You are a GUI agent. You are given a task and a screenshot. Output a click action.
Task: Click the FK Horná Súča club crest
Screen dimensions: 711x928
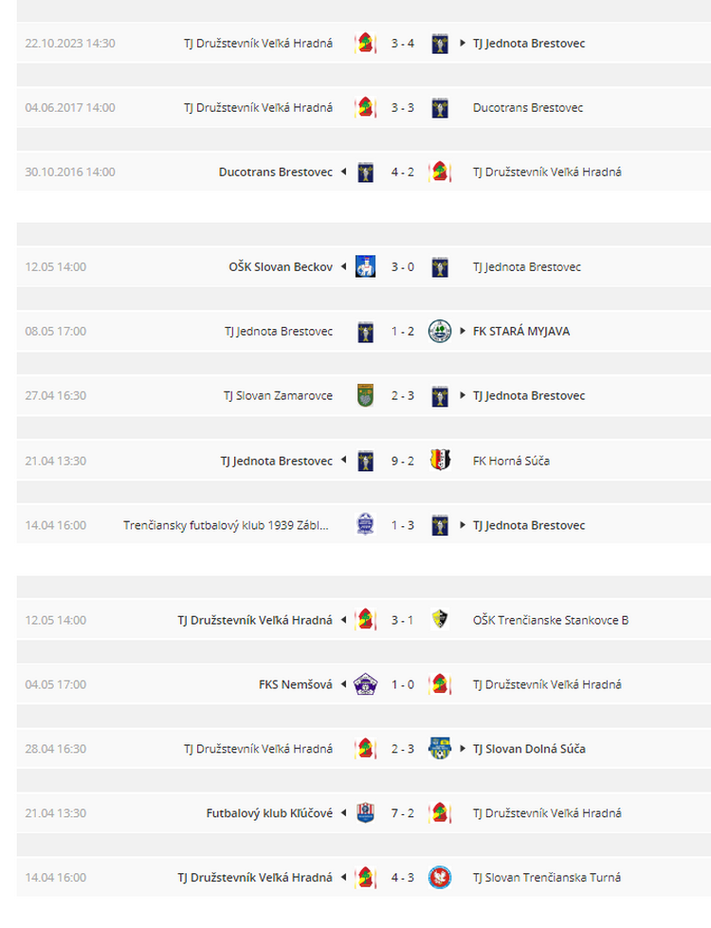tap(440, 460)
